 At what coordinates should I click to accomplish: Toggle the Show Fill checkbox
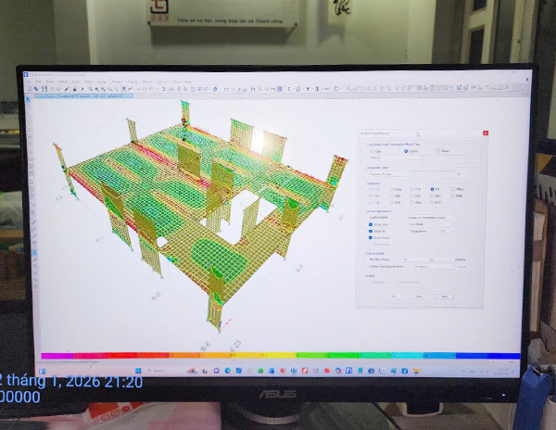(371, 231)
